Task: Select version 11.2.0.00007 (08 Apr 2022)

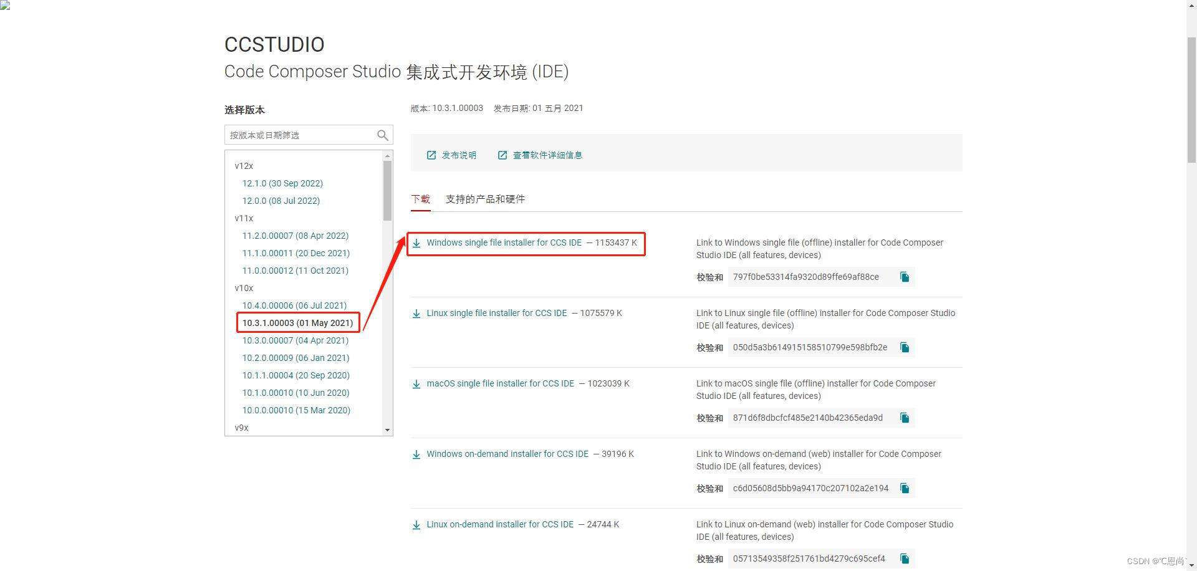Action: tap(296, 236)
